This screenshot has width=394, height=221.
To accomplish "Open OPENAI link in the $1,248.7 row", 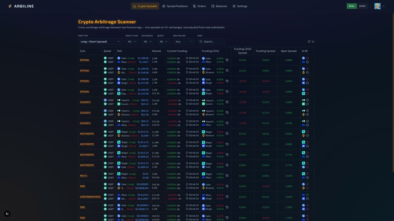I will tap(85, 60).
